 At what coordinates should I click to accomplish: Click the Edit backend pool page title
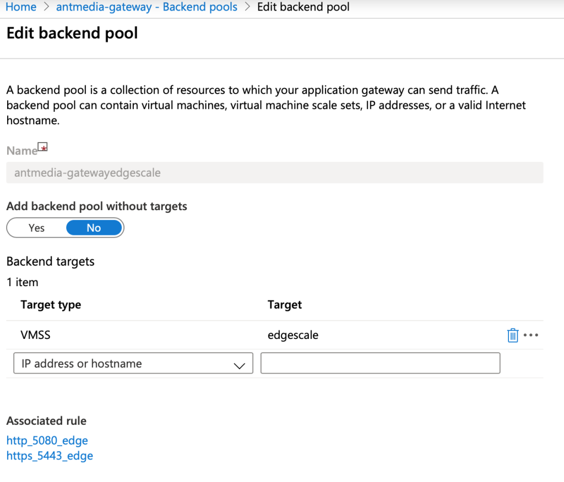coord(72,33)
